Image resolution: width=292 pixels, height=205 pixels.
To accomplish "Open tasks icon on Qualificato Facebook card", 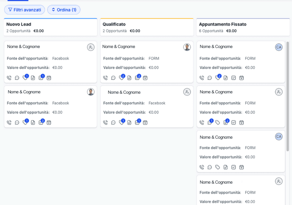I will (x=137, y=122).
